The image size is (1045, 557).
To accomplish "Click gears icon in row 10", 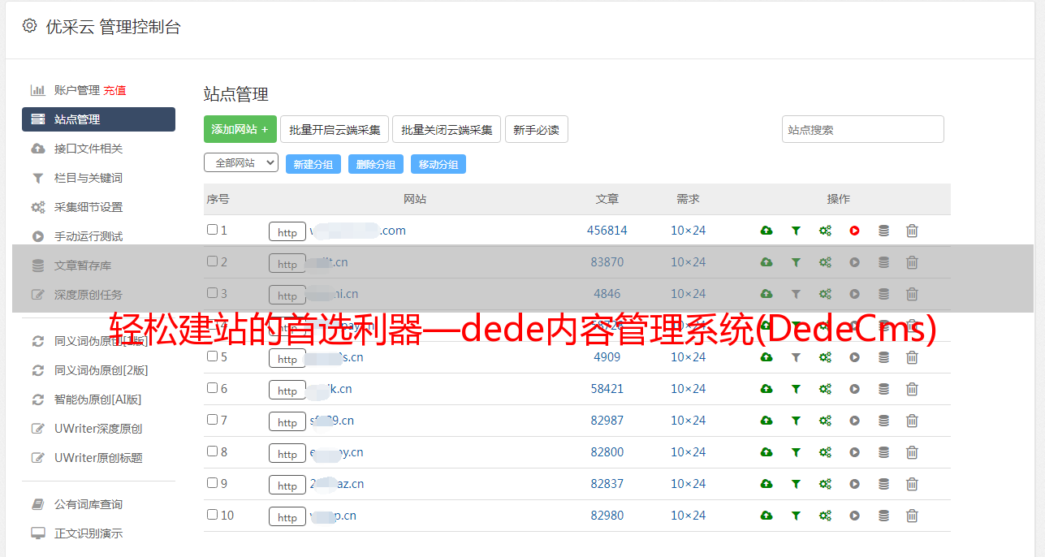I will click(x=825, y=516).
